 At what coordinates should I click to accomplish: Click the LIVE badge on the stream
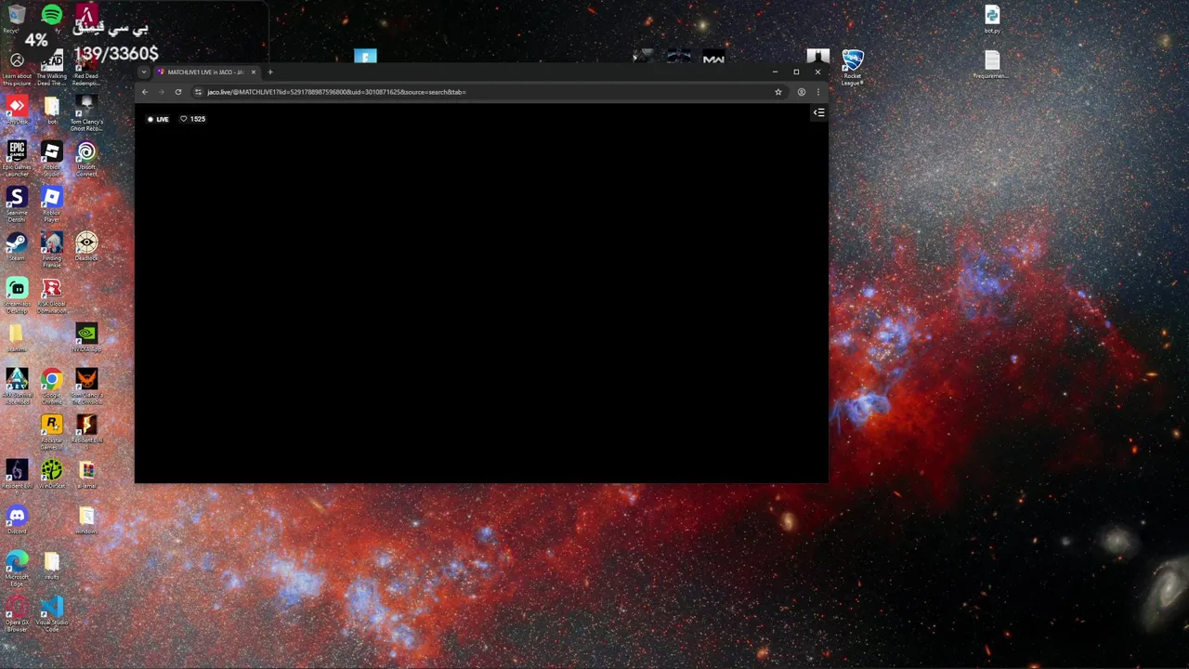(x=158, y=119)
